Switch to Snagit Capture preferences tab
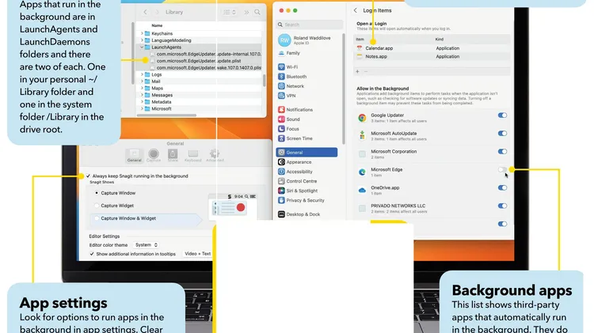Image resolution: width=594 pixels, height=333 pixels. [x=154, y=156]
